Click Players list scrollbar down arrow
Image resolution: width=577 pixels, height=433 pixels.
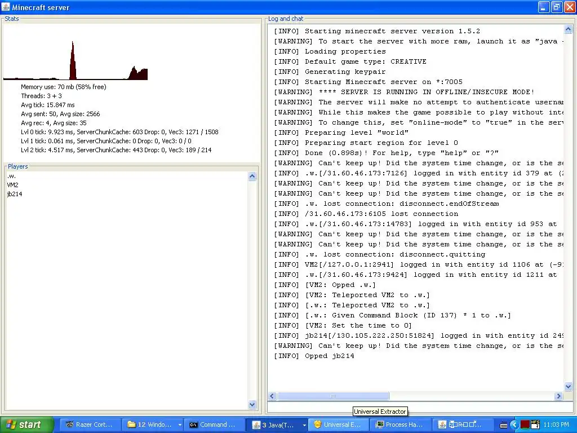tap(252, 404)
